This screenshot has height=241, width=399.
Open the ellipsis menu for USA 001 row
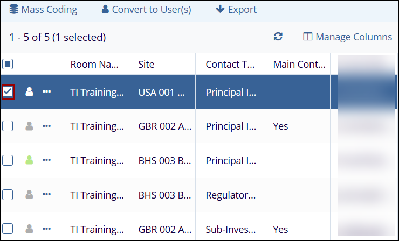(x=47, y=92)
